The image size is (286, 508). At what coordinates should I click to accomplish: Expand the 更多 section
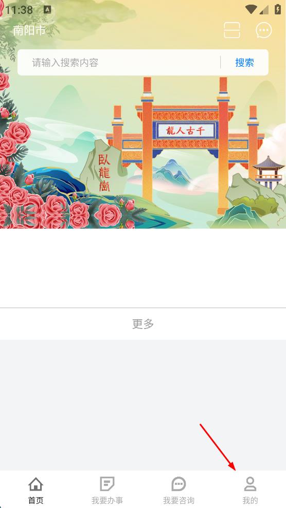point(143,323)
